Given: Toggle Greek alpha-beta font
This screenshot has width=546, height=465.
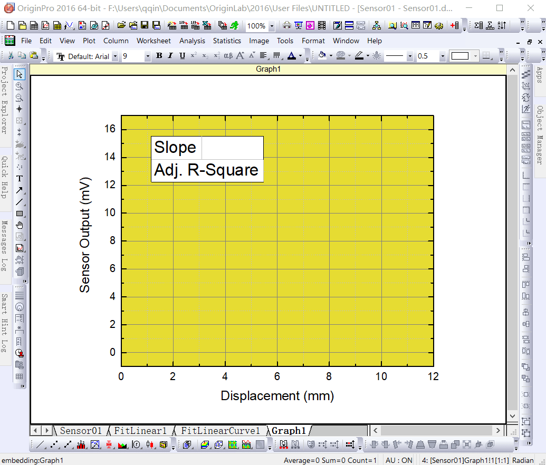Looking at the screenshot, I should pos(228,56).
